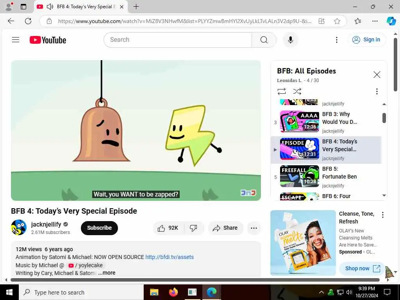Viewport: 400px width, 300px height.
Task: View site information lock icon
Action: (49, 21)
